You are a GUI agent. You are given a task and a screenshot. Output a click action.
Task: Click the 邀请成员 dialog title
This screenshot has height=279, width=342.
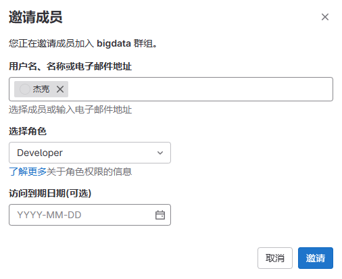(36, 17)
